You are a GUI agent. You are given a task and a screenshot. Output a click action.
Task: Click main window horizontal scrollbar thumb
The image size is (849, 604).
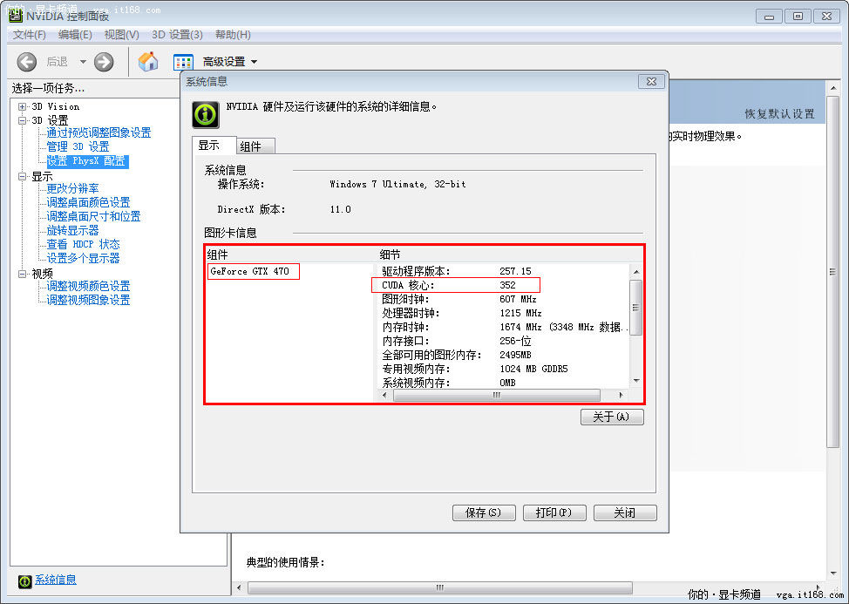(x=439, y=587)
